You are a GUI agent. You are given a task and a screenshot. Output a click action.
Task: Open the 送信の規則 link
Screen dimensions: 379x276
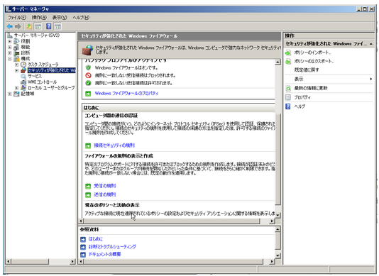coord(104,194)
